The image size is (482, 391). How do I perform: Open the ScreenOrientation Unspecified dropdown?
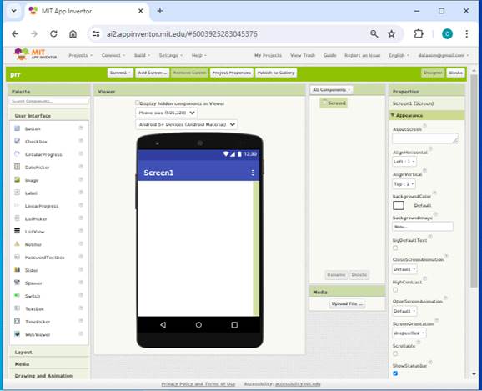tap(409, 333)
